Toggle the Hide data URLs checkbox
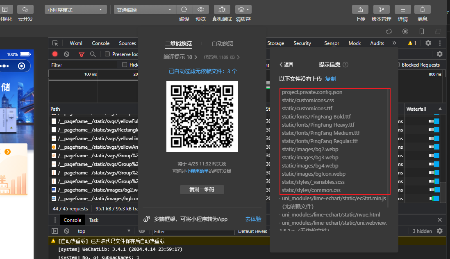 click(x=125, y=65)
